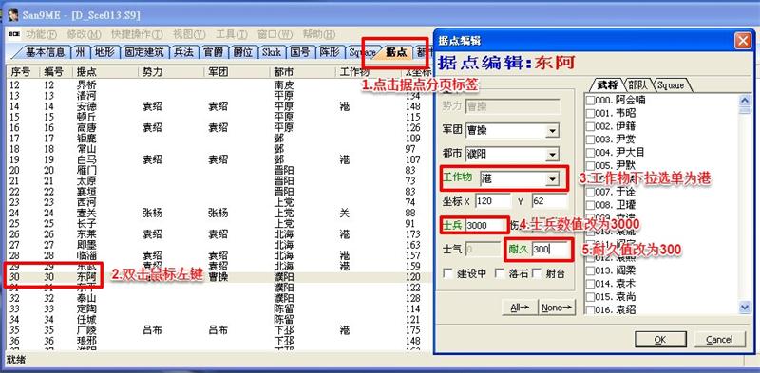Click the officer list scrollbar down arrow
The height and width of the screenshot is (373, 760).
(745, 308)
